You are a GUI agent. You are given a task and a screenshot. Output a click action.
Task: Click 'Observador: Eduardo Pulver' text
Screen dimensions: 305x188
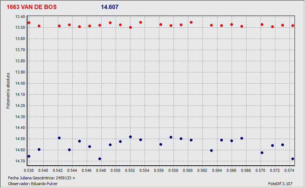click(33, 184)
